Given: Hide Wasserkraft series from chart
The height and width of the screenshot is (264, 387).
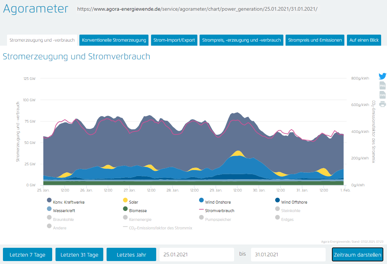Looking at the screenshot, I should [x=65, y=211].
